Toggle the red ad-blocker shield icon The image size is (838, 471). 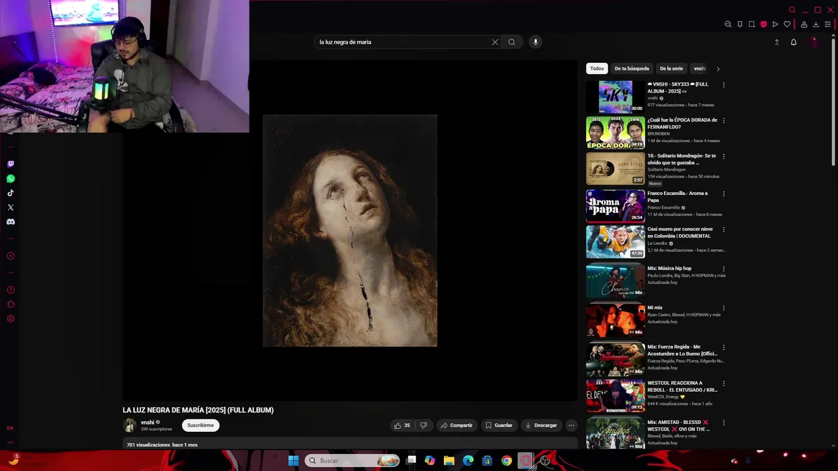tap(763, 24)
